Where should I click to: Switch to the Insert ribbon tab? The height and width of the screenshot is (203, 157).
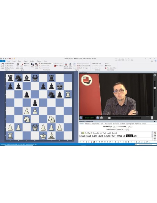14,61
